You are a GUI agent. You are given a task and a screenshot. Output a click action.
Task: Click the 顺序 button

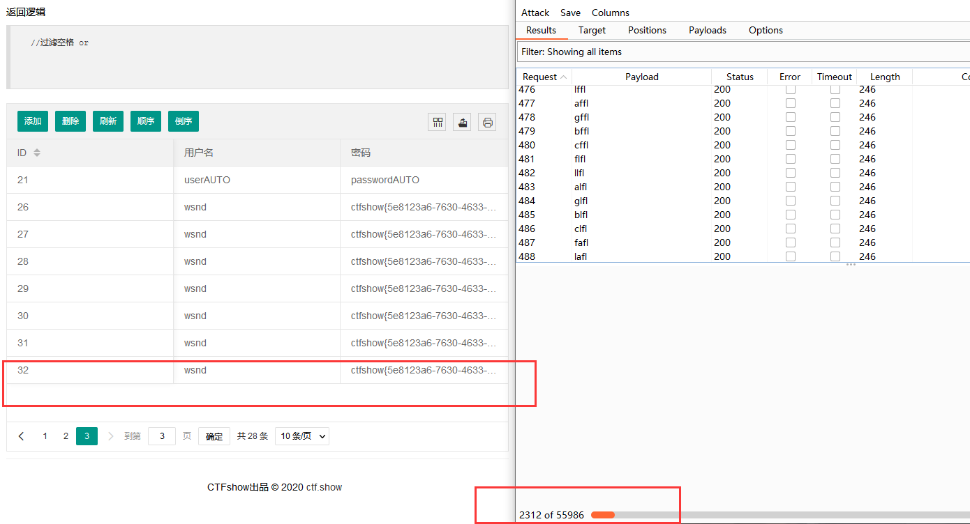(146, 121)
